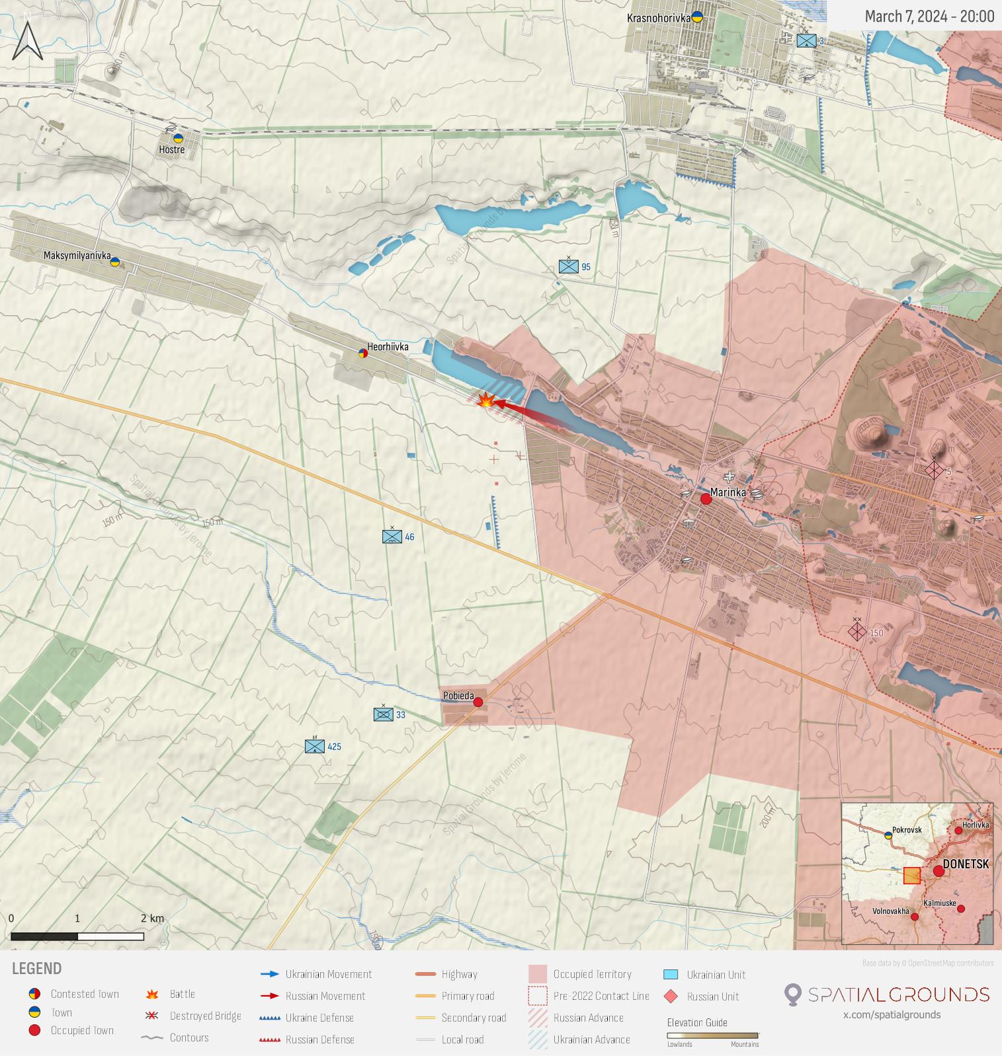This screenshot has height=1056, width=1002.
Task: Click the Ukrainian Unit legend rectangle icon
Action: click(x=671, y=974)
